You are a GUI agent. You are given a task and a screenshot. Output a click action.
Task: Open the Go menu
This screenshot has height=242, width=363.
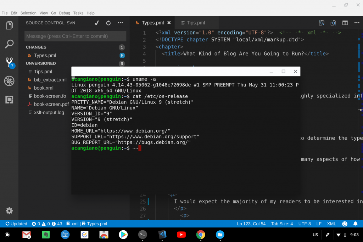54,13
